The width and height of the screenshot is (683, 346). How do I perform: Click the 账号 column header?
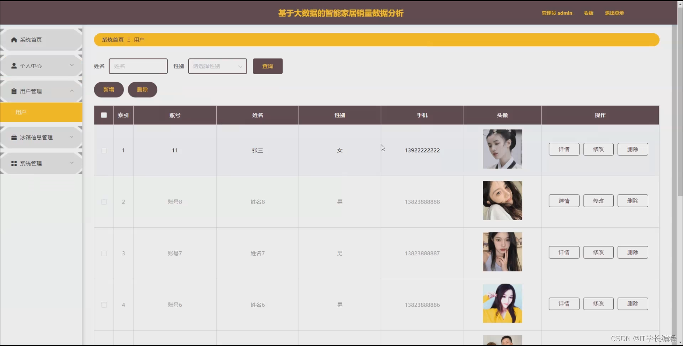[175, 115]
